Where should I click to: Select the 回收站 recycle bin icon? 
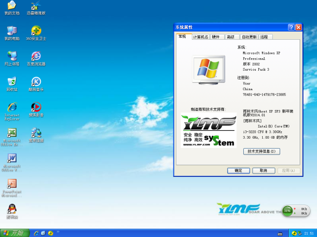click(x=12, y=84)
